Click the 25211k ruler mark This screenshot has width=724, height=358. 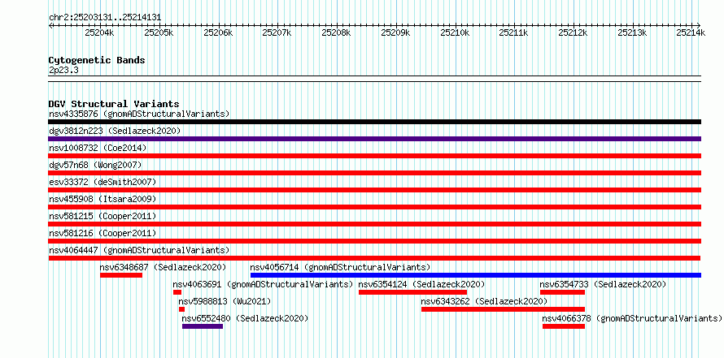pyautogui.click(x=514, y=33)
